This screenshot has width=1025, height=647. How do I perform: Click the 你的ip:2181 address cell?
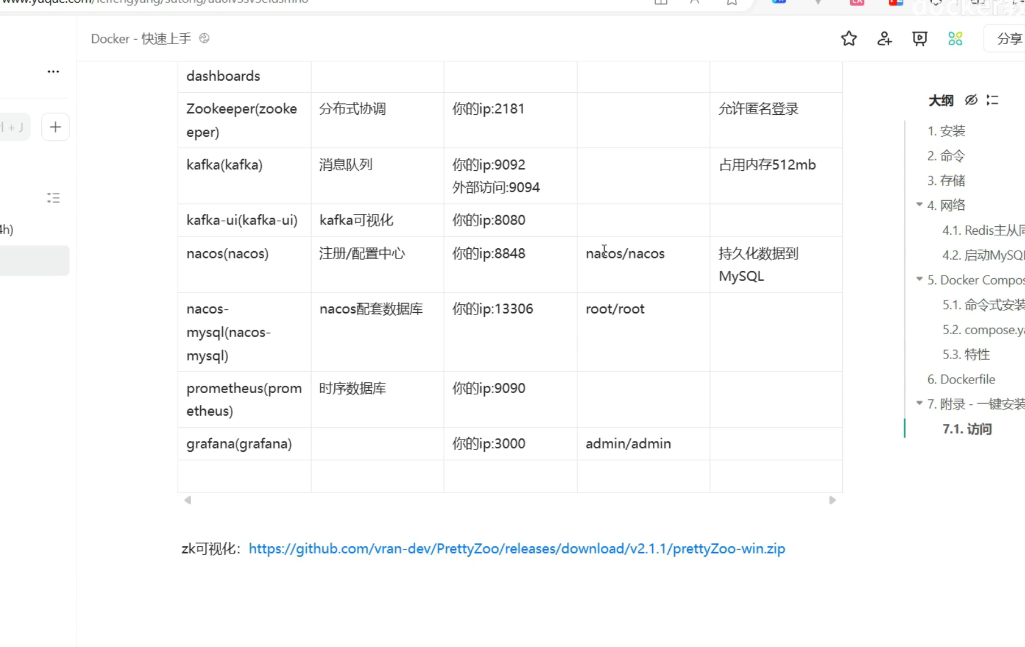pos(510,120)
